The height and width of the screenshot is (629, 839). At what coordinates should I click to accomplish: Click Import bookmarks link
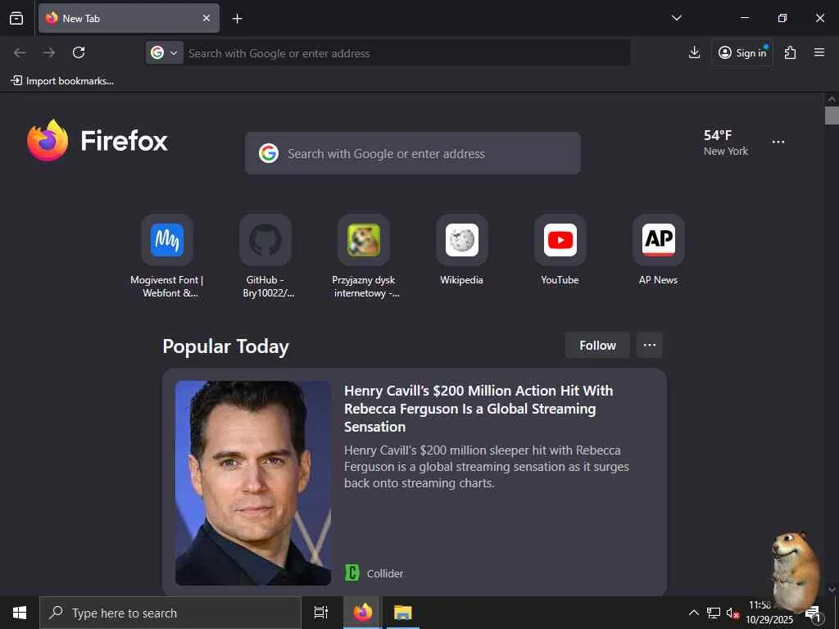point(62,81)
